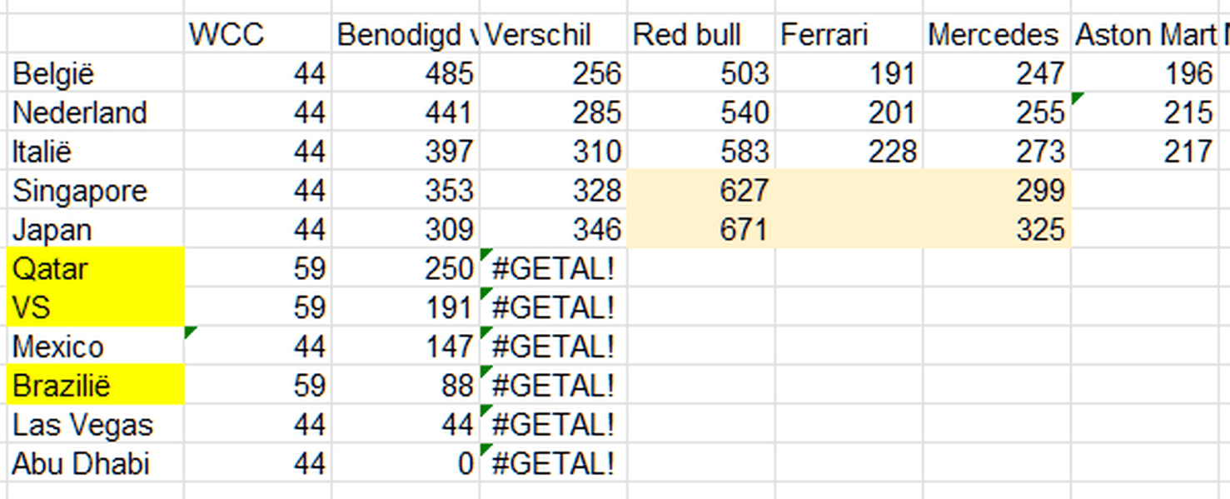Click the Ferrari value 228

point(849,152)
